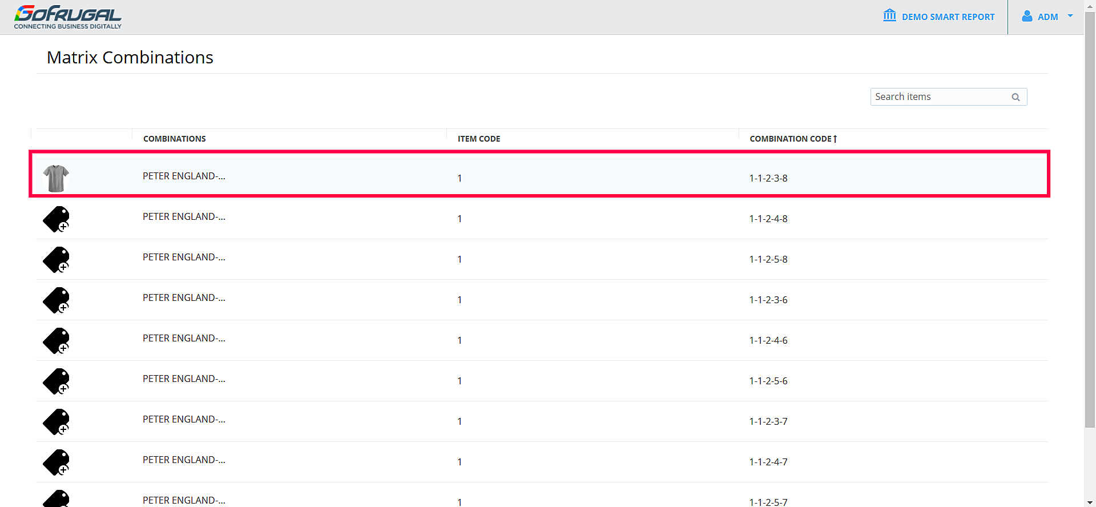This screenshot has height=507, width=1096.
Task: Open the bank icon beside Demo Smart Report
Action: click(x=889, y=15)
